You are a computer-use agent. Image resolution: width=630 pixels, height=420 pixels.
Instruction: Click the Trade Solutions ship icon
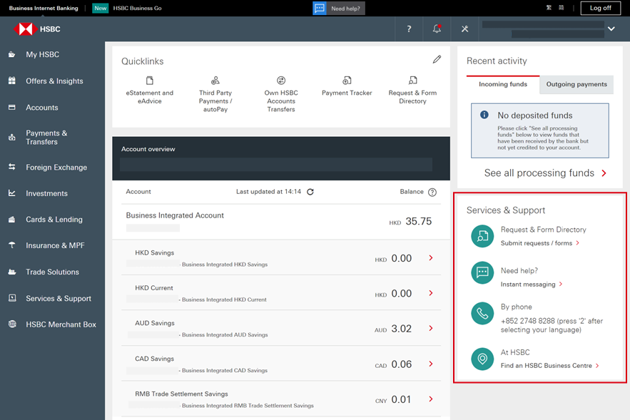(x=12, y=272)
